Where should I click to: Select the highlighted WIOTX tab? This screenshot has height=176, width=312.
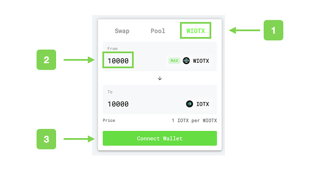[196, 31]
